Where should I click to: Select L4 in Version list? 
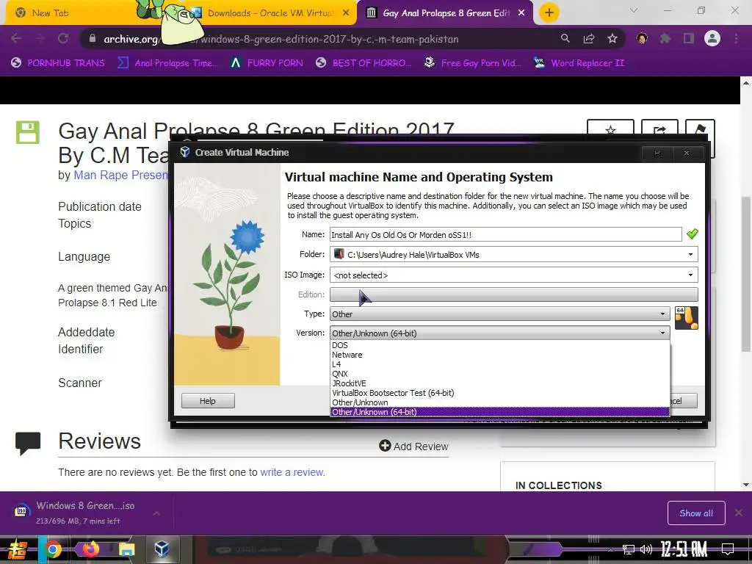(x=499, y=364)
